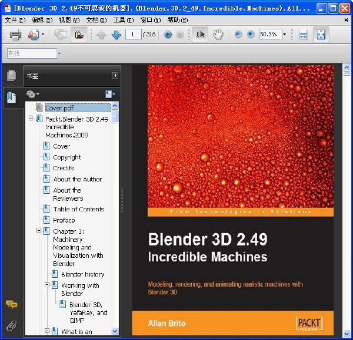The height and width of the screenshot is (340, 353).
Task: Open the 文档 (Document) menu
Action: [x=96, y=20]
